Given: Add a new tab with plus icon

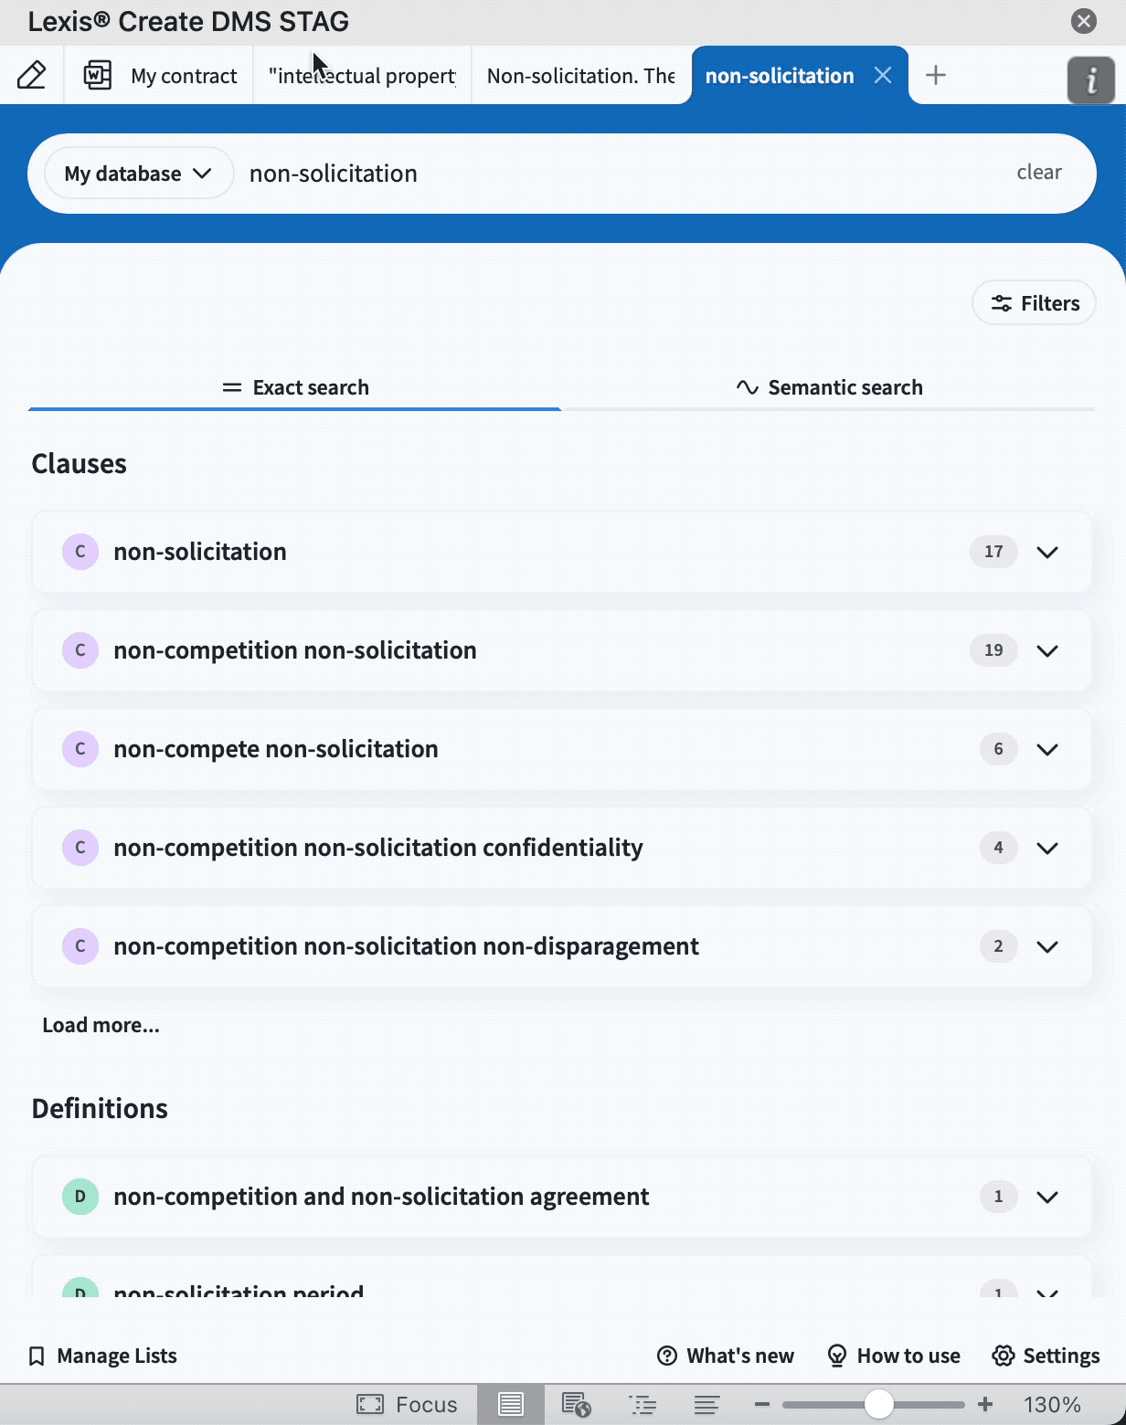Looking at the screenshot, I should [935, 75].
